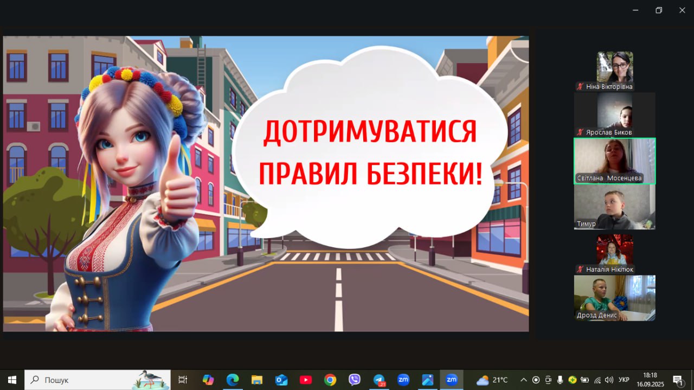This screenshot has width=694, height=390.
Task: Open the Photos app in taskbar
Action: (427, 380)
